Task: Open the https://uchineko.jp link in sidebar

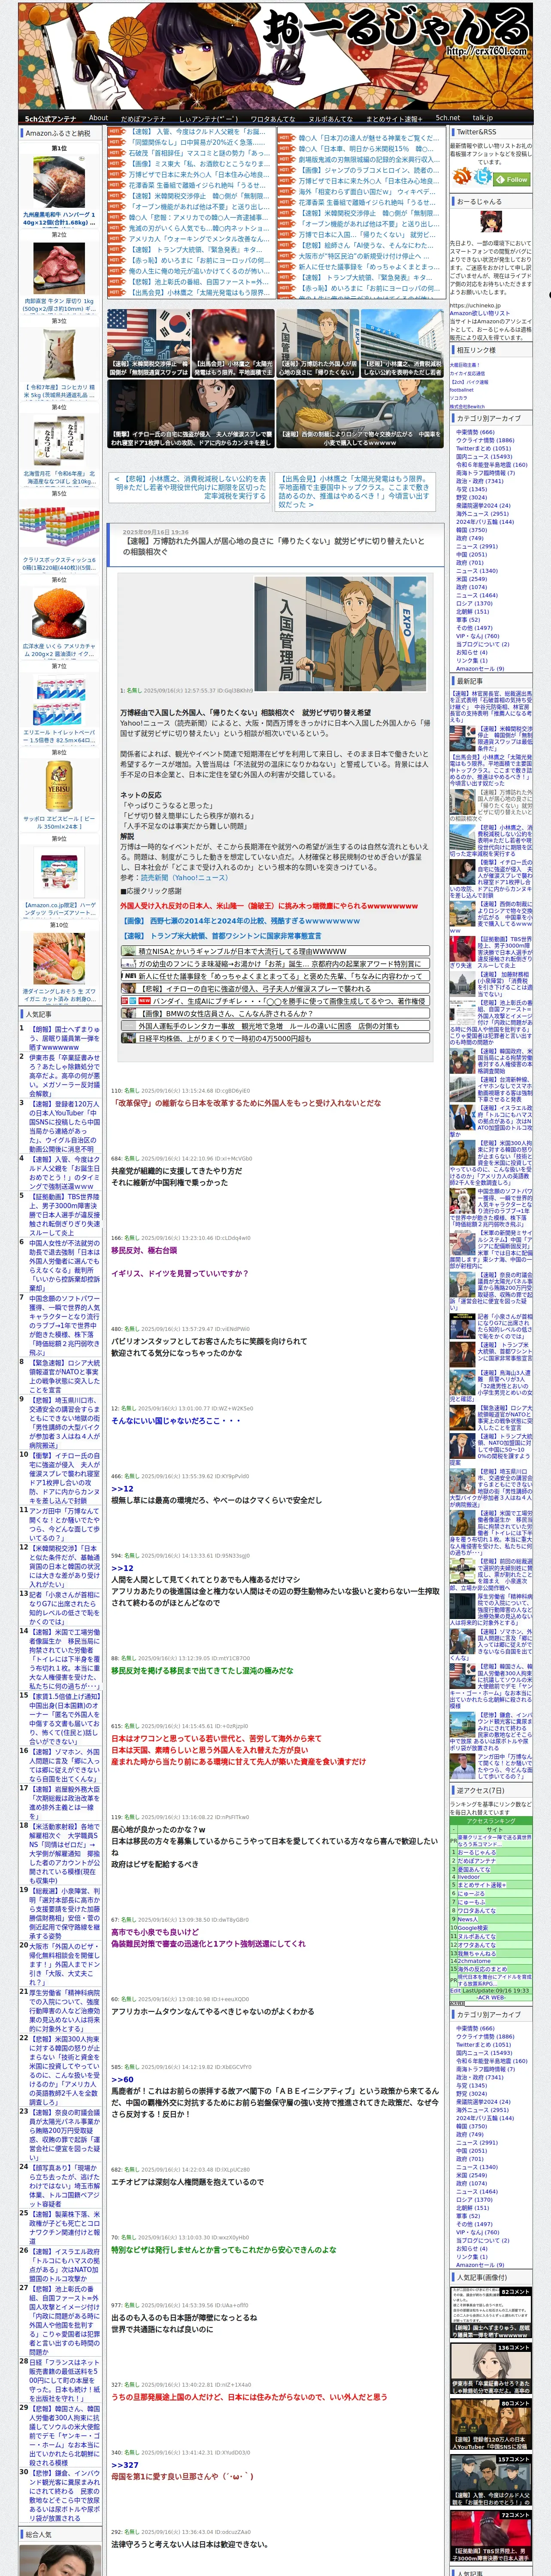Action: coord(475,306)
